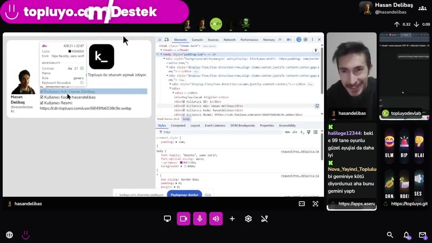Viewport: 432px width, 243px height.
Task: Collapse the body node in DOM tree
Action: pos(161,54)
